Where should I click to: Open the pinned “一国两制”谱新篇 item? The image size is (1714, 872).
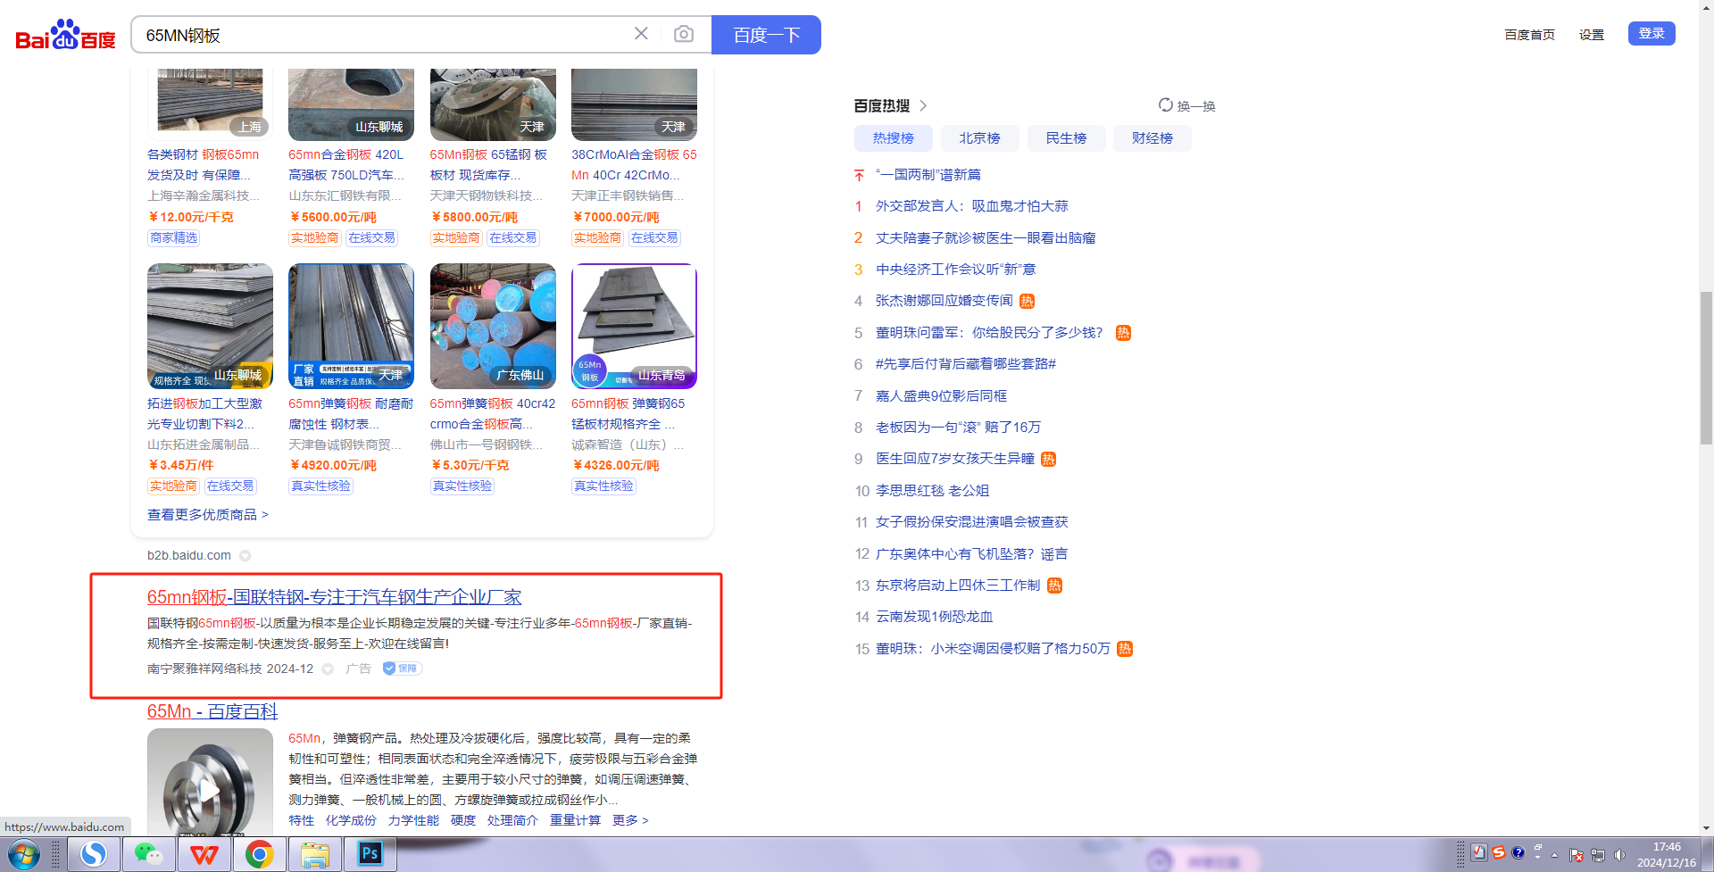coord(928,175)
